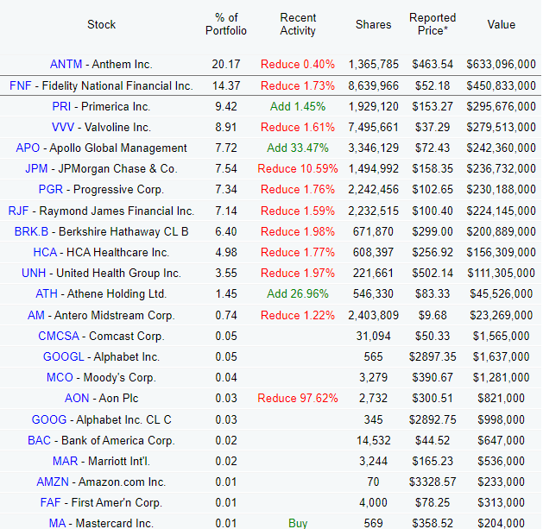Viewport: 543px width, 529px height.
Task: Select Aon's 'Reduce 97.62%' activity cell
Action: [x=298, y=398]
